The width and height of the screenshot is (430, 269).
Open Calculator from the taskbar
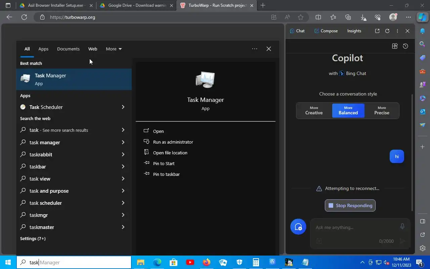point(256,262)
